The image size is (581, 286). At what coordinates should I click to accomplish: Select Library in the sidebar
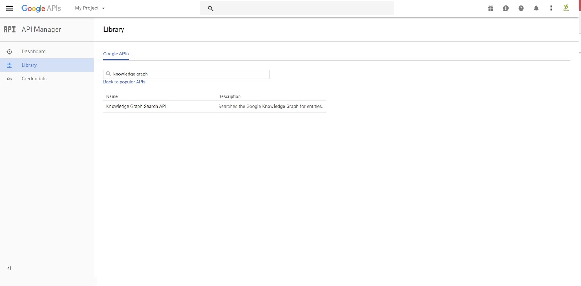pyautogui.click(x=47, y=65)
